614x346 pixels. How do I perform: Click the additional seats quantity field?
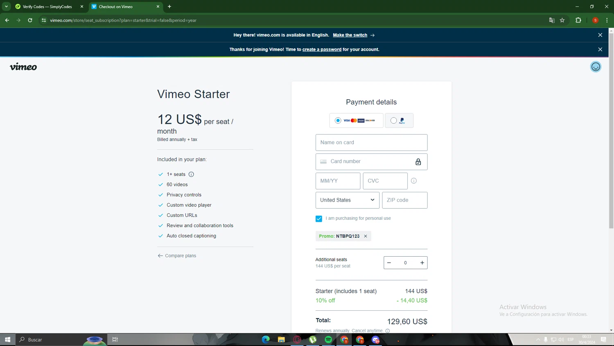click(405, 263)
